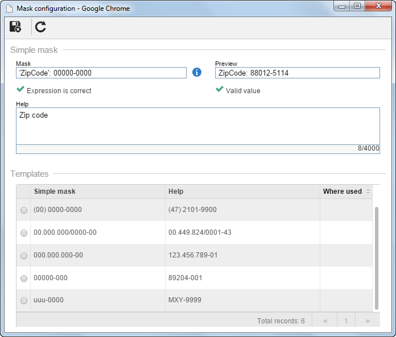Click the Help column header
This screenshot has width=396, height=337.
tap(242, 192)
